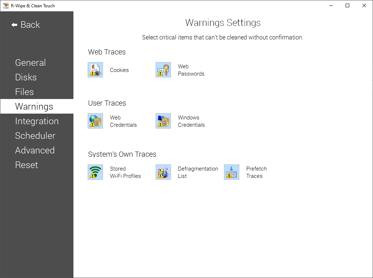
Task: Close the R-Wipe & Clean window
Action: click(x=364, y=5)
